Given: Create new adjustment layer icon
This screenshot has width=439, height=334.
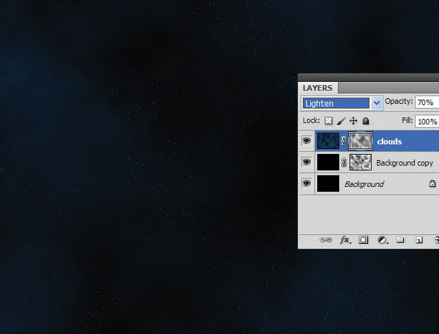Looking at the screenshot, I should tap(381, 241).
